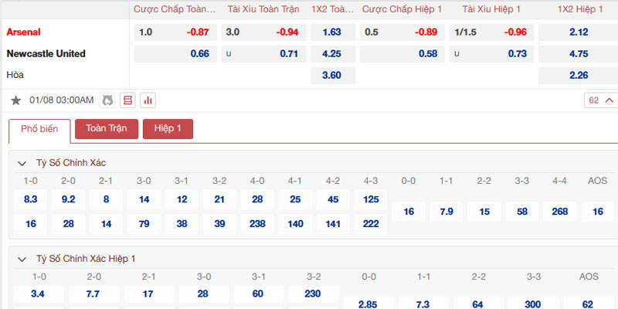
Task: Open the Hiệp 1 tab
Action: [x=168, y=129]
